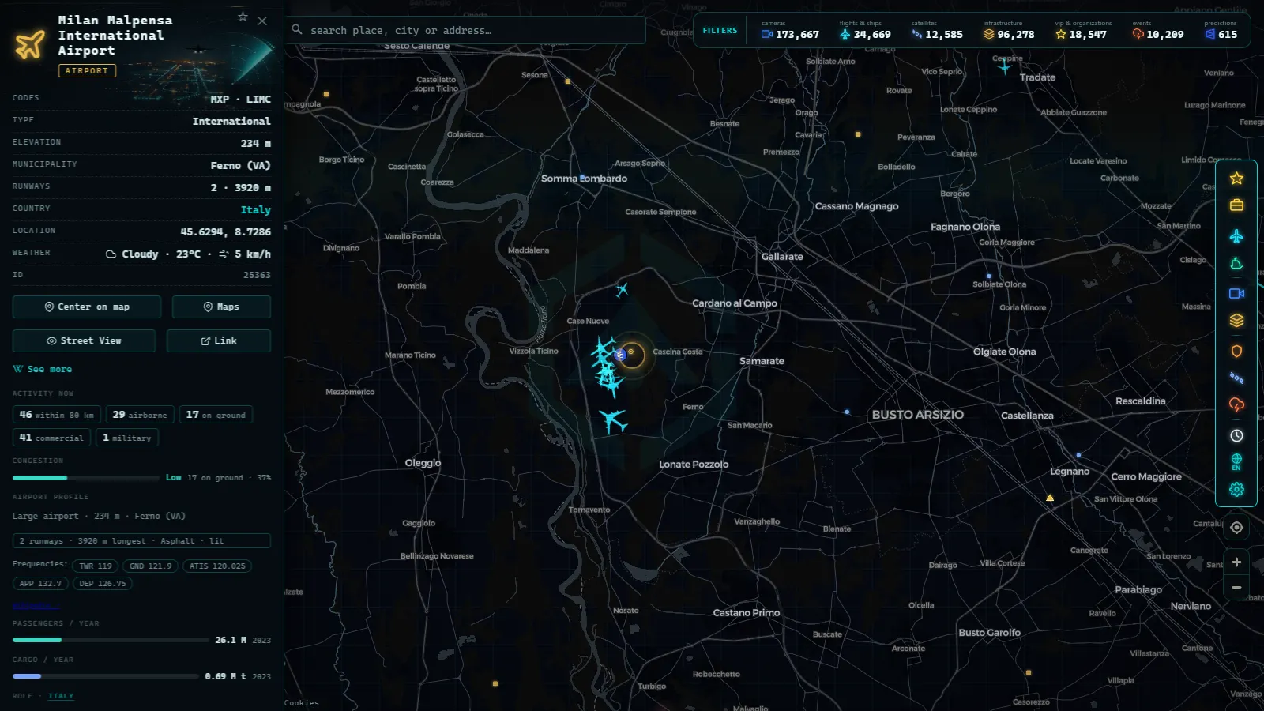The image size is (1264, 711).
Task: Select the aircraft icon near Ceppine
Action: click(x=1004, y=67)
